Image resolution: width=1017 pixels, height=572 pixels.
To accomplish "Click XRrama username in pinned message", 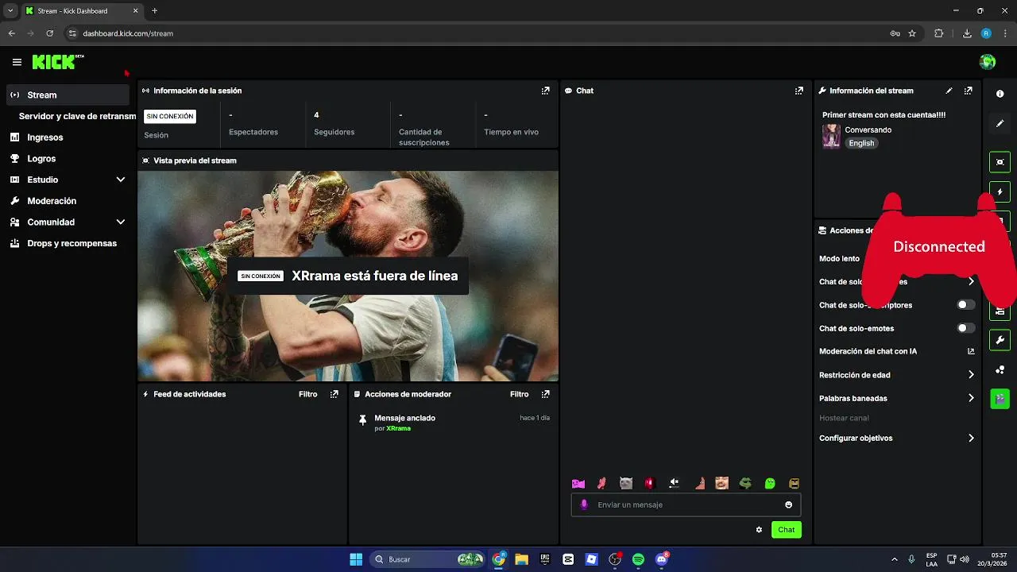I will pyautogui.click(x=398, y=428).
